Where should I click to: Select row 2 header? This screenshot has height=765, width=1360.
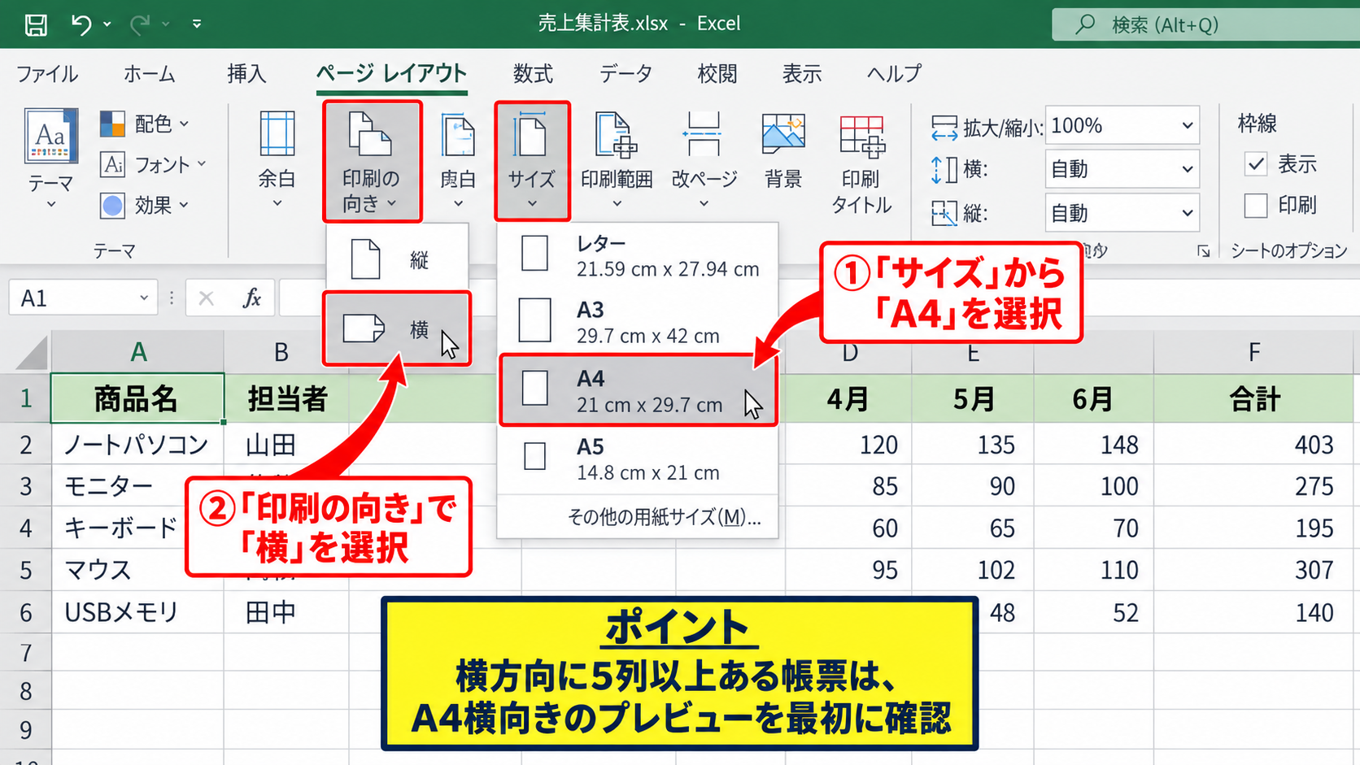26,445
